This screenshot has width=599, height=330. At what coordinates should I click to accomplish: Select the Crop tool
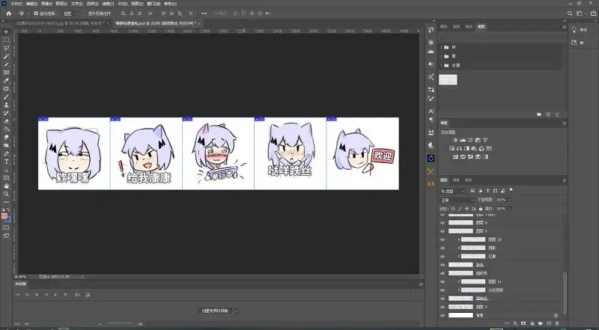click(6, 64)
